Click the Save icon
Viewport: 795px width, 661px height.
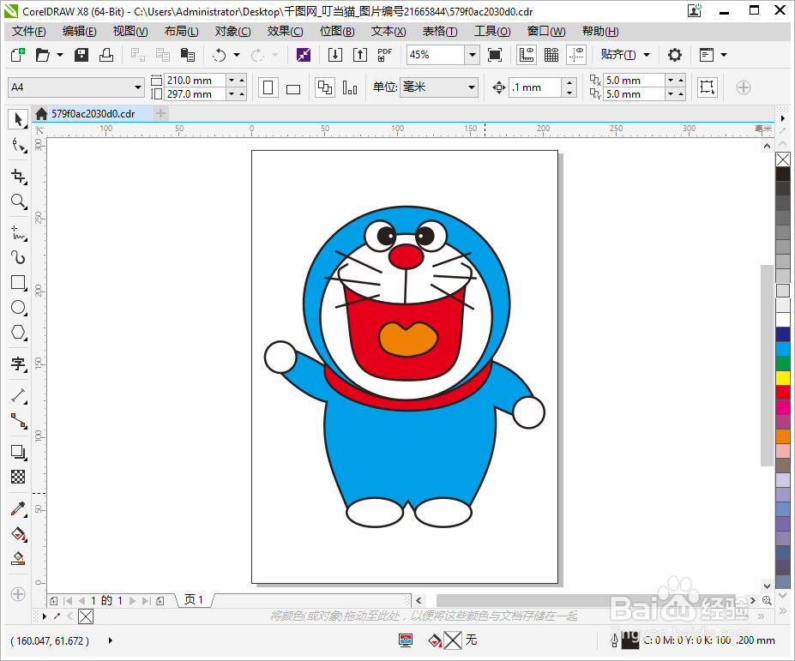pos(81,55)
